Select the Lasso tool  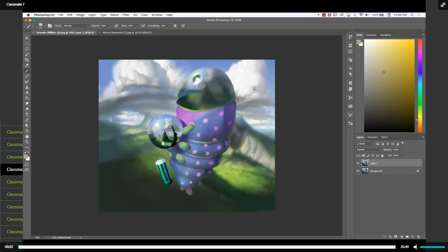(x=27, y=49)
